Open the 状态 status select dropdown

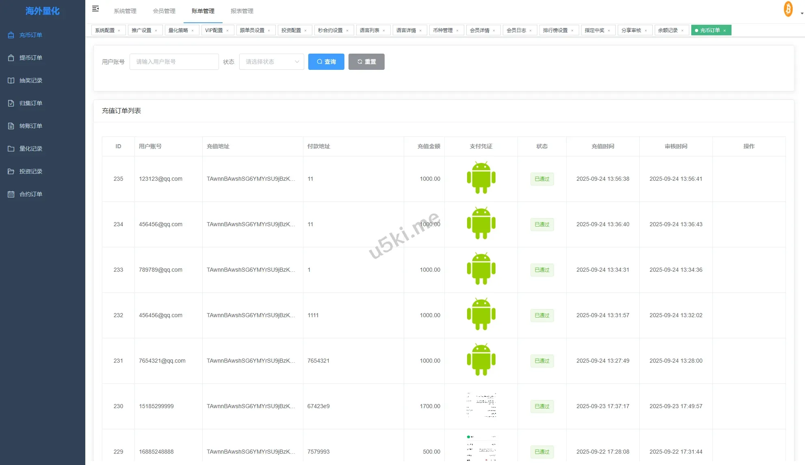271,62
